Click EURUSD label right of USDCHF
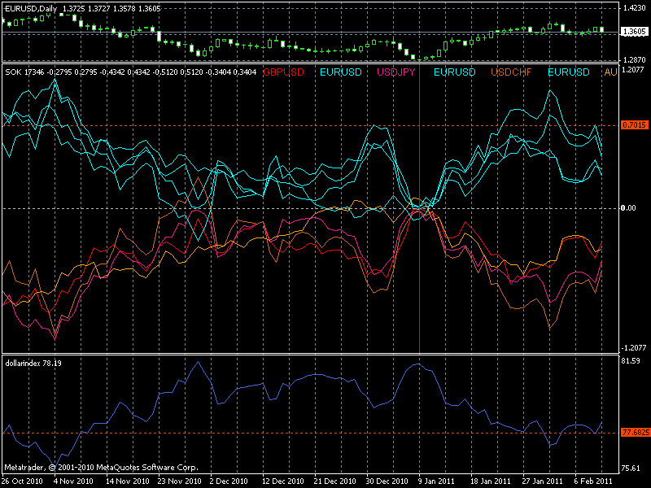Screen dimensions: 651x488 click(568, 72)
